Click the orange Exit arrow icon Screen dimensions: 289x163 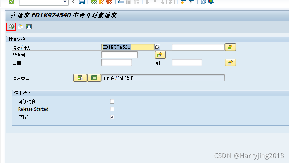(x=101, y=2)
